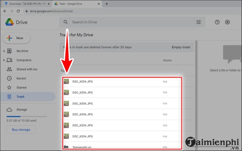Screen dimensions: 242x151
Task: Click the Storage cloud icon
Action: click(x=9, y=110)
